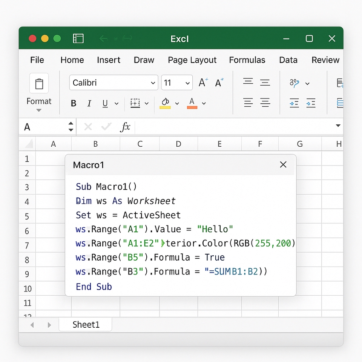Apply the orange font color
362x362 pixels.
coord(192,103)
